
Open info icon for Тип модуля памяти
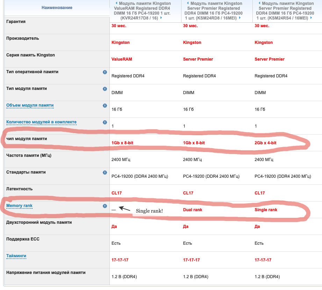tap(105, 89)
